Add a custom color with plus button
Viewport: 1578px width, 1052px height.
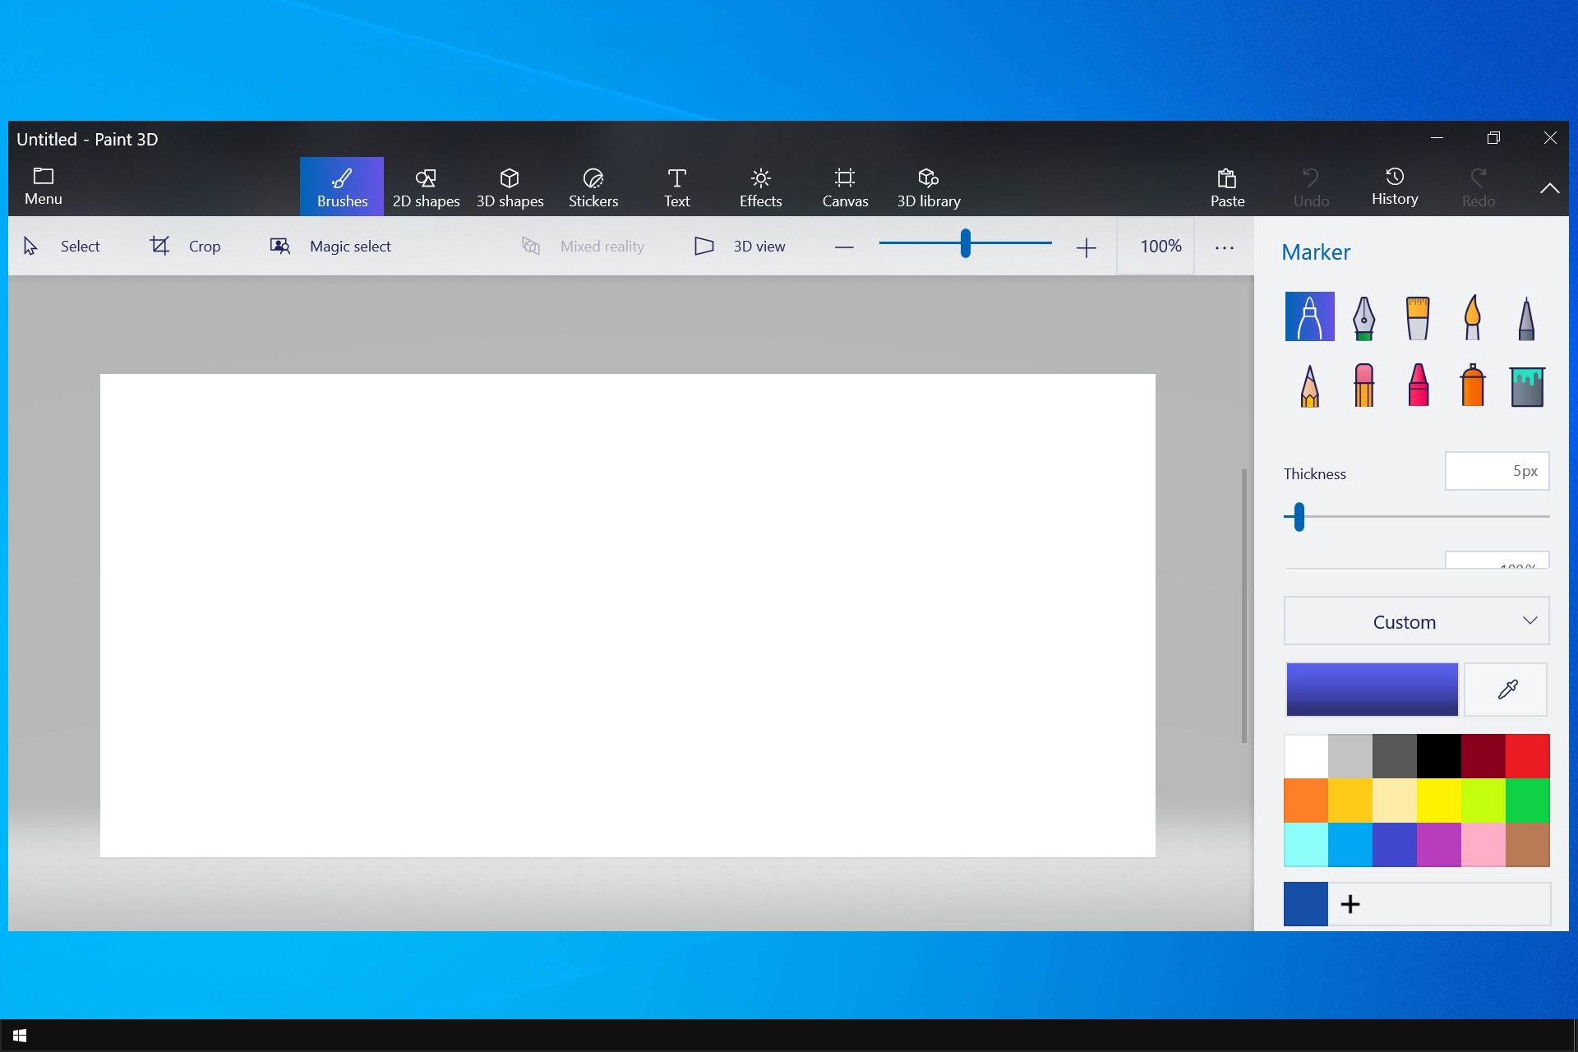click(x=1350, y=904)
